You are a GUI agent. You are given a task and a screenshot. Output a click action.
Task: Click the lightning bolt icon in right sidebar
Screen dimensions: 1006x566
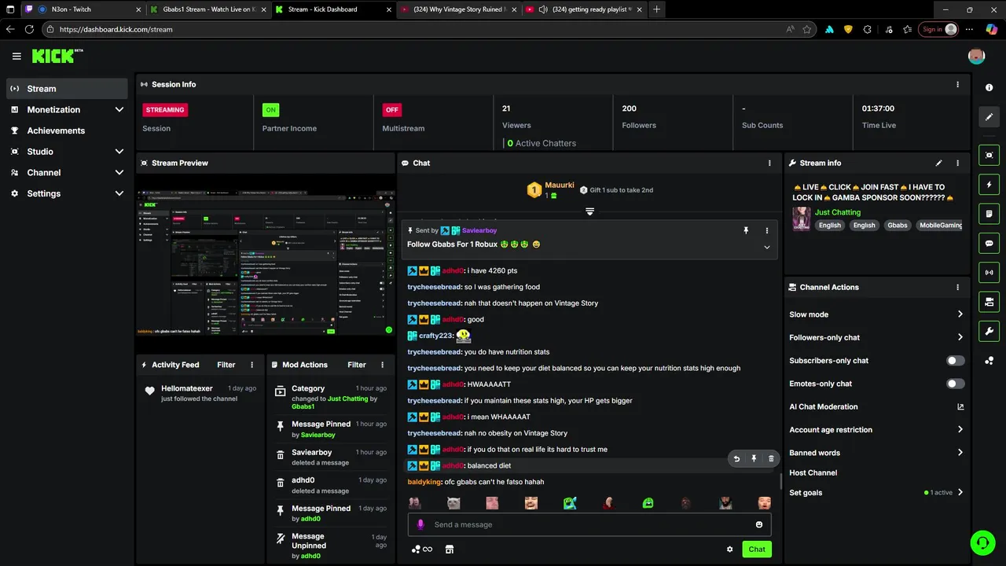point(989,184)
